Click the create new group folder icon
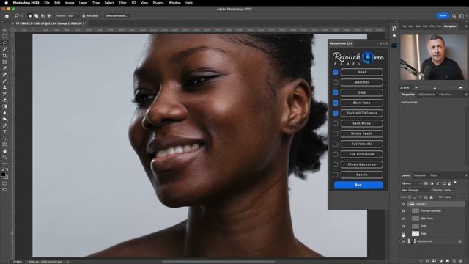 pyautogui.click(x=448, y=261)
